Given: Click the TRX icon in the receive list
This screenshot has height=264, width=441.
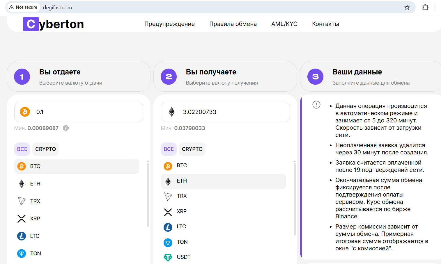Looking at the screenshot, I should 168,196.
